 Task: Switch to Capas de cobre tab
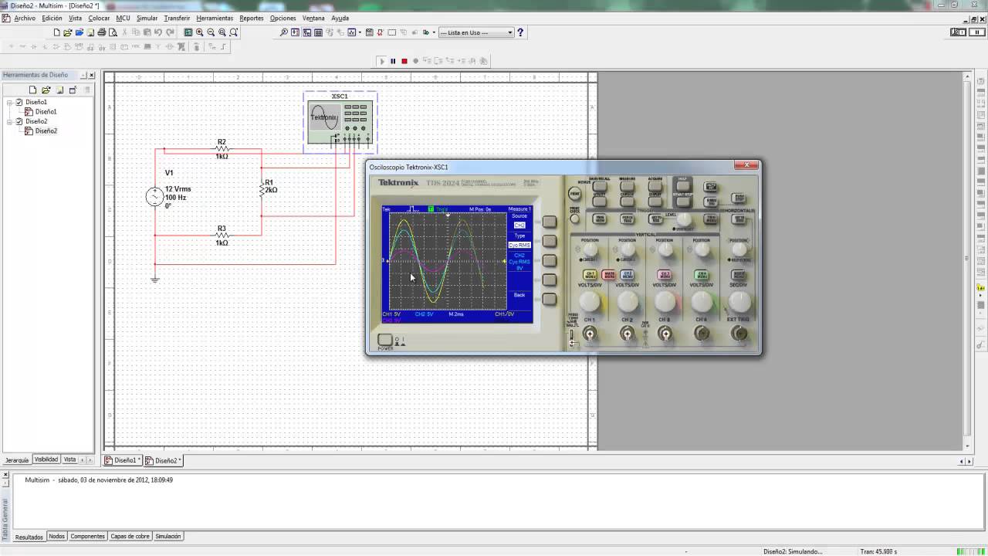point(130,536)
